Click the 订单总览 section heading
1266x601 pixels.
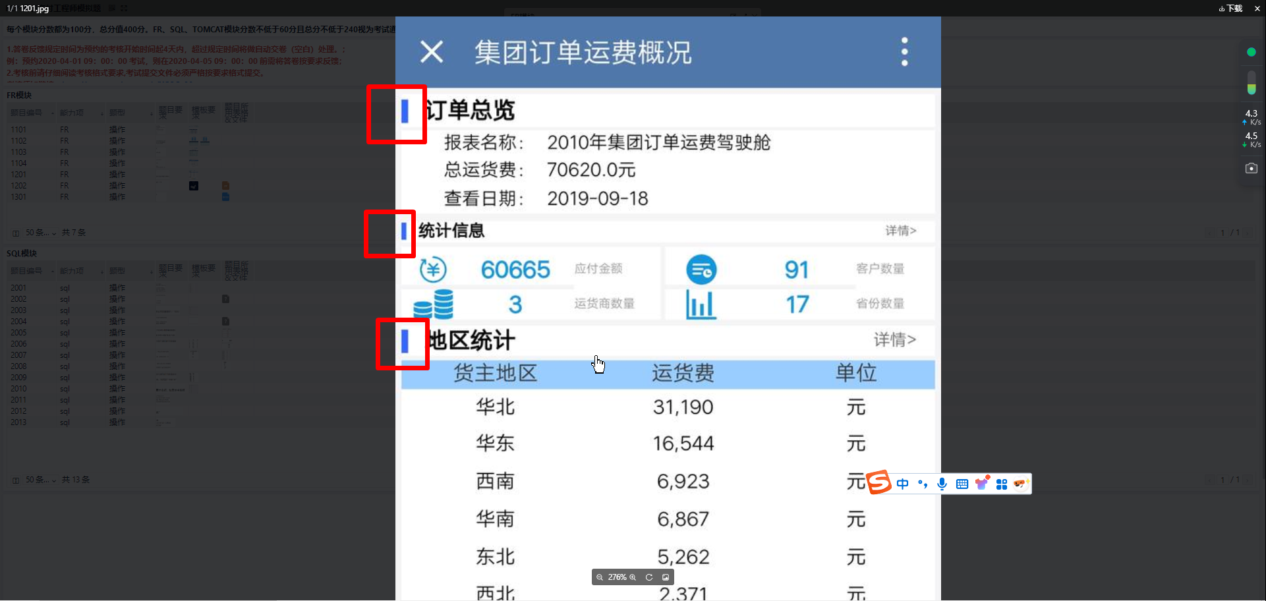(469, 110)
